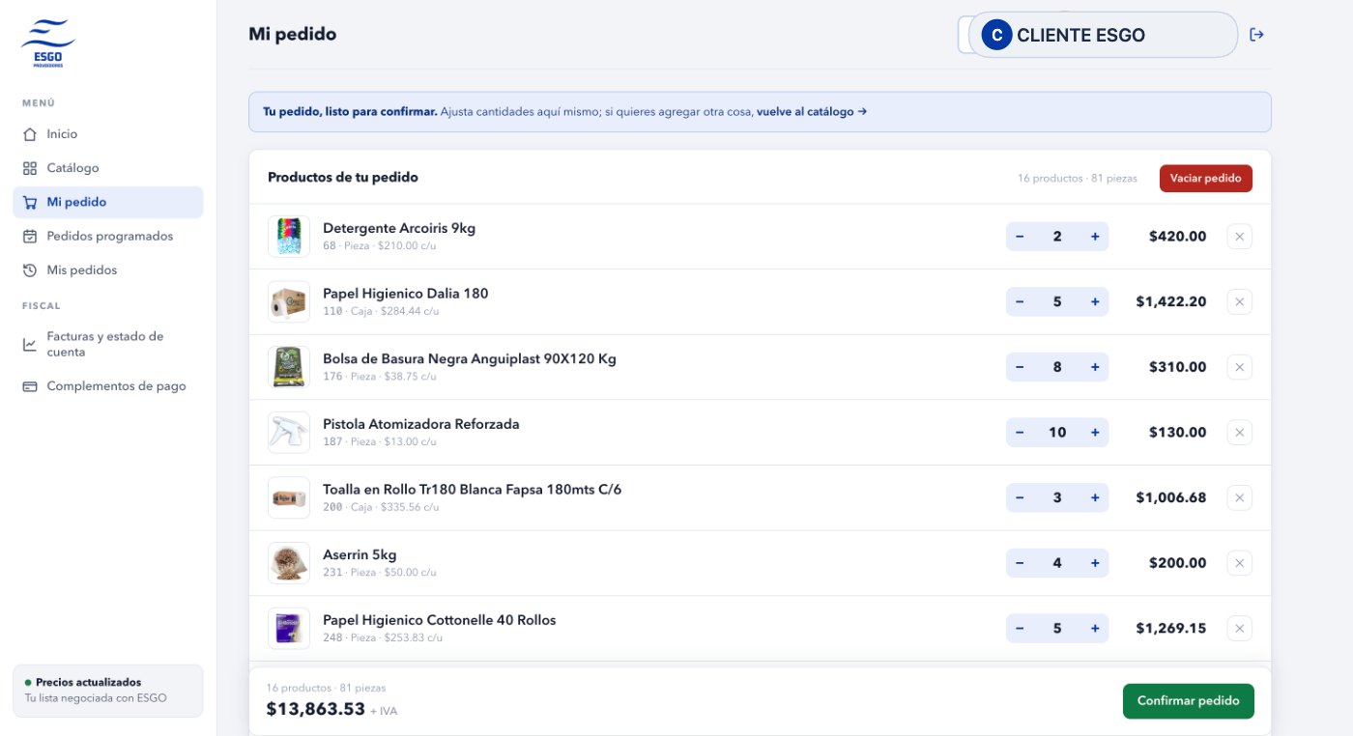Click the CLIENTE ESGO user badge
Image resolution: width=1353 pixels, height=736 pixels.
point(1103,35)
